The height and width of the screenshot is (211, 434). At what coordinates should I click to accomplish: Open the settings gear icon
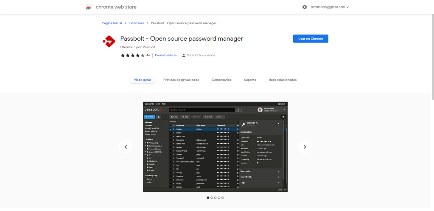[x=305, y=7]
